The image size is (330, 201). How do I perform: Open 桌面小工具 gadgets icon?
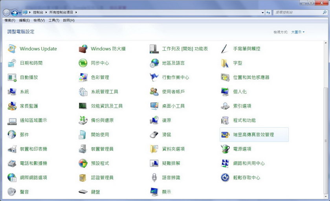154,106
